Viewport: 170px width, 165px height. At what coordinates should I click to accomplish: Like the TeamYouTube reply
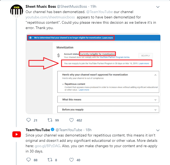tap(71, 160)
